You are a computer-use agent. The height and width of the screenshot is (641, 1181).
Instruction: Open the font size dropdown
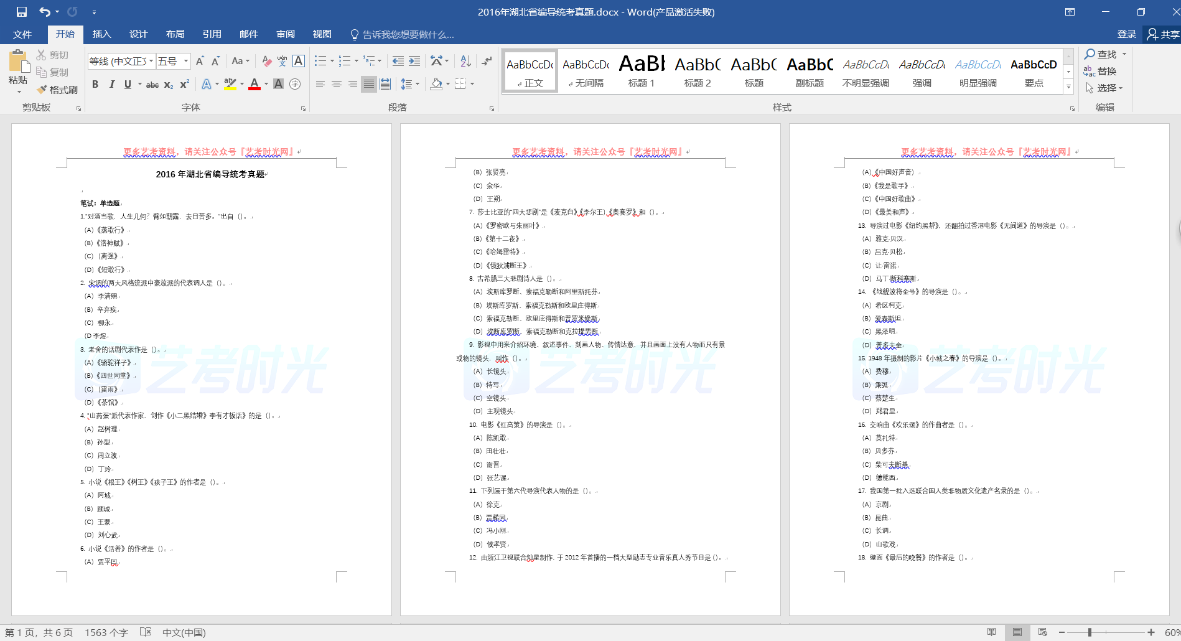186,61
